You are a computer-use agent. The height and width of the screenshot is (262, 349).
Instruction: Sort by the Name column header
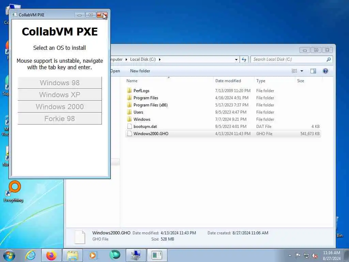[132, 81]
